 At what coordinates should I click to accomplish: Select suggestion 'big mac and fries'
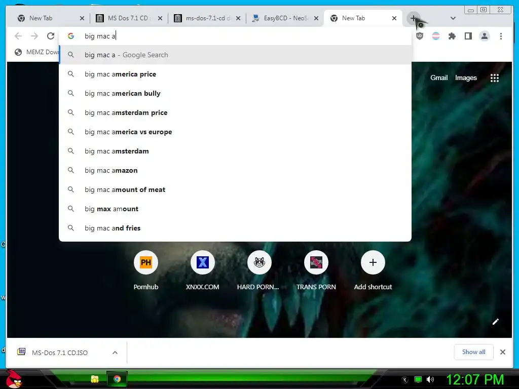[x=235, y=228]
